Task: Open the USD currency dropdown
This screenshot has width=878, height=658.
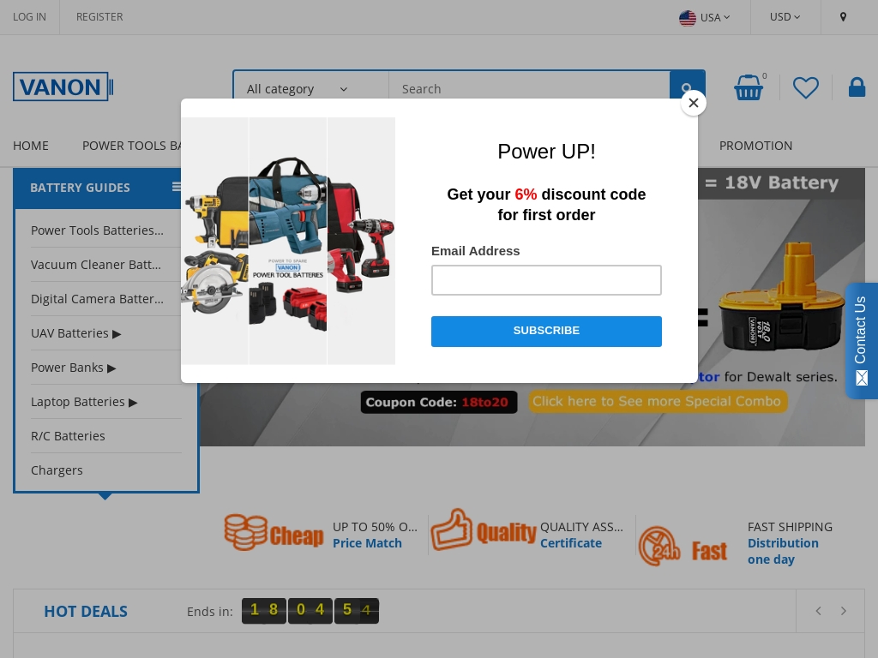Action: coord(785,17)
